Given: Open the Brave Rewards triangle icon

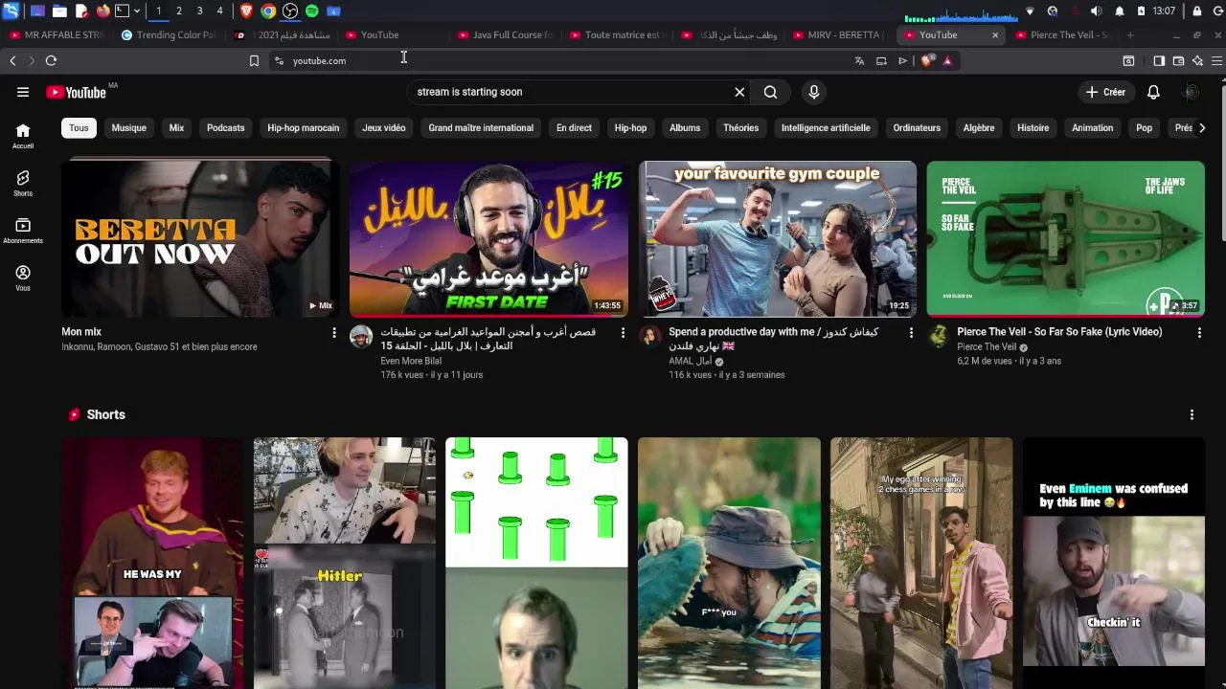Looking at the screenshot, I should [947, 60].
